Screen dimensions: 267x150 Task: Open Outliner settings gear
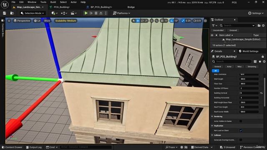[x=263, y=25]
